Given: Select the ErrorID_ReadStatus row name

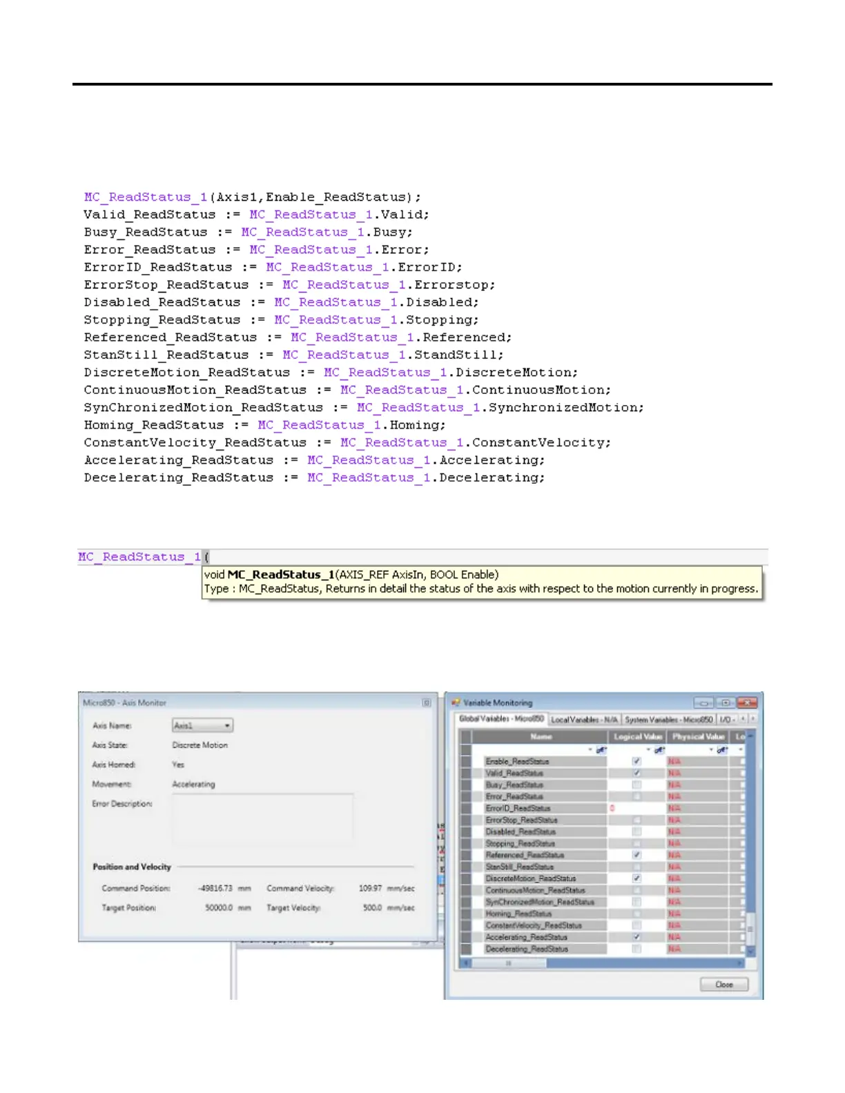Looking at the screenshot, I should point(518,808).
